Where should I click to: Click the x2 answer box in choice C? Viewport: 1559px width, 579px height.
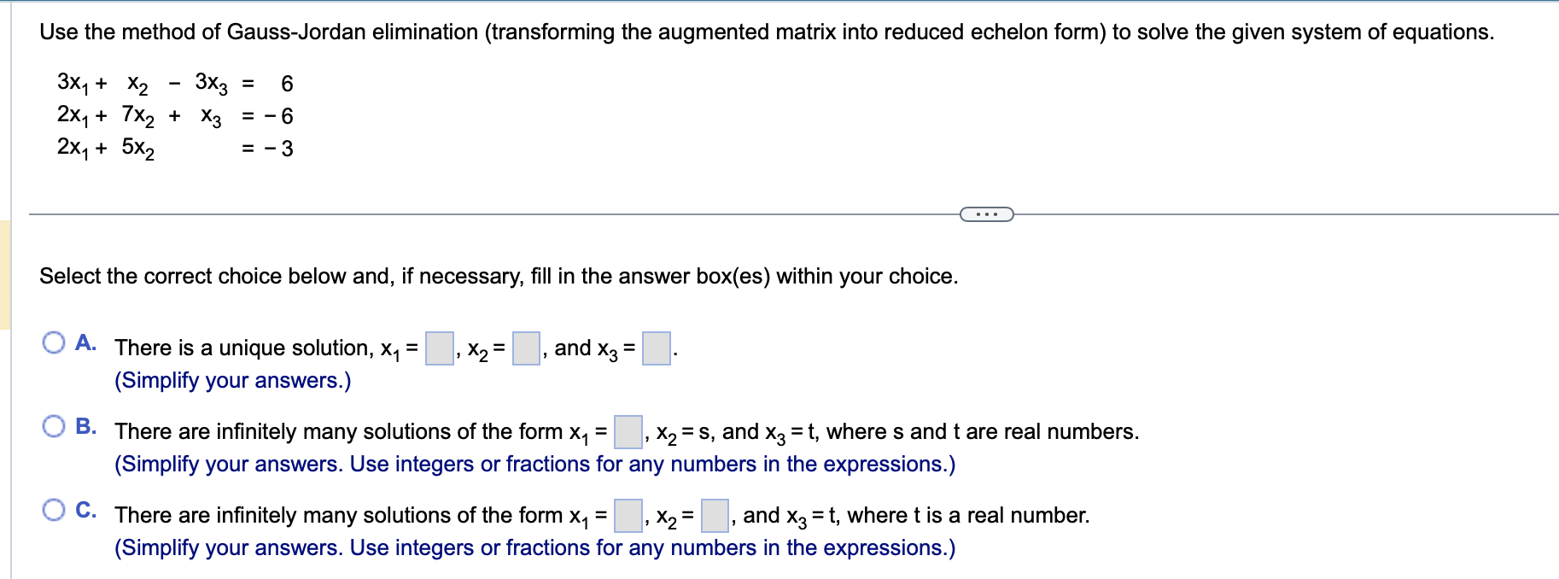714,515
